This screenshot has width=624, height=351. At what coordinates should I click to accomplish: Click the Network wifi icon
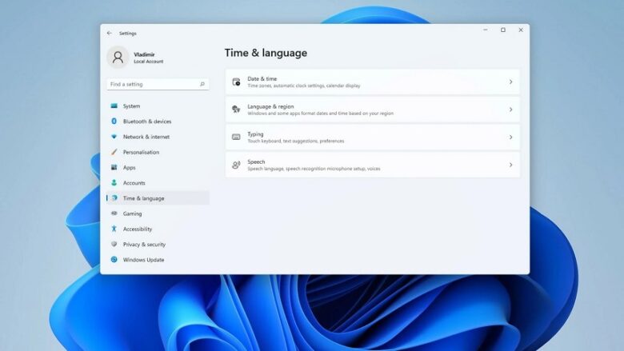pyautogui.click(x=114, y=137)
